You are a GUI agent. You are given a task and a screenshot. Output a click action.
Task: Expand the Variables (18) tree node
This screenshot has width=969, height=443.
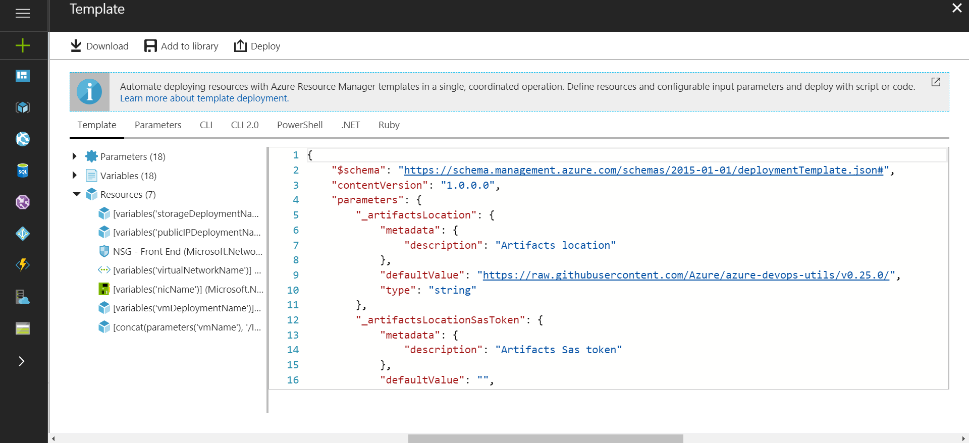click(x=75, y=176)
